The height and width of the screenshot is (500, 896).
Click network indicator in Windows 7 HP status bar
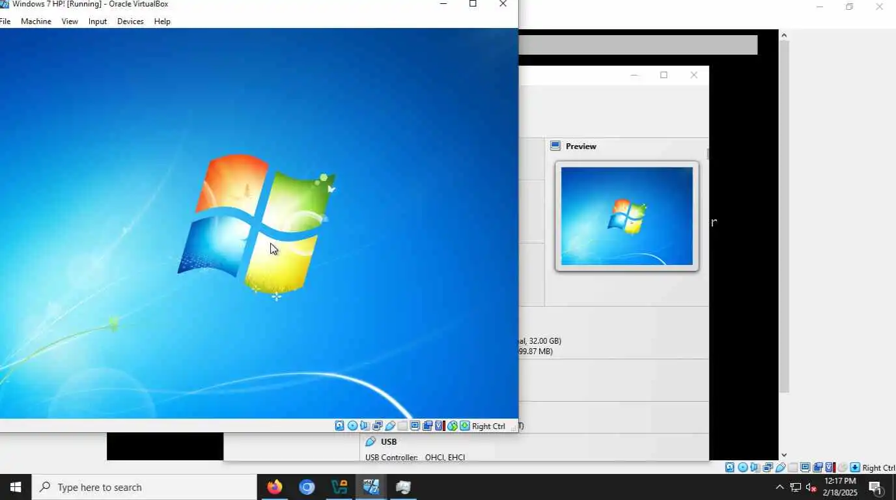378,426
